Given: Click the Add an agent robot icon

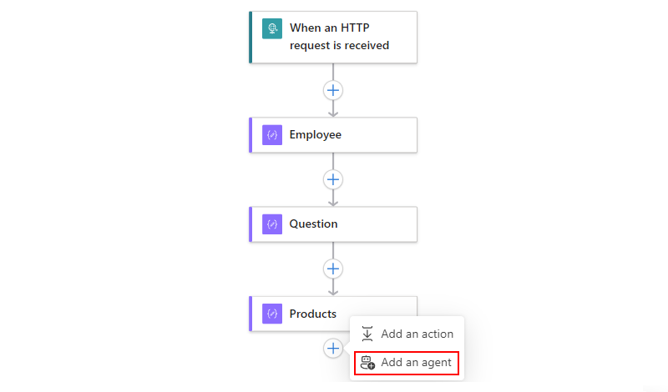Looking at the screenshot, I should tap(367, 363).
